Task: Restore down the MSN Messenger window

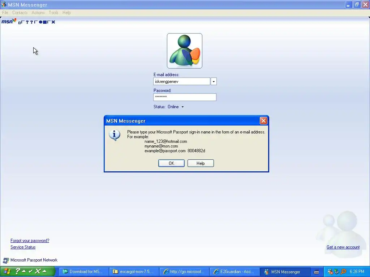Action: pyautogui.click(x=357, y=5)
